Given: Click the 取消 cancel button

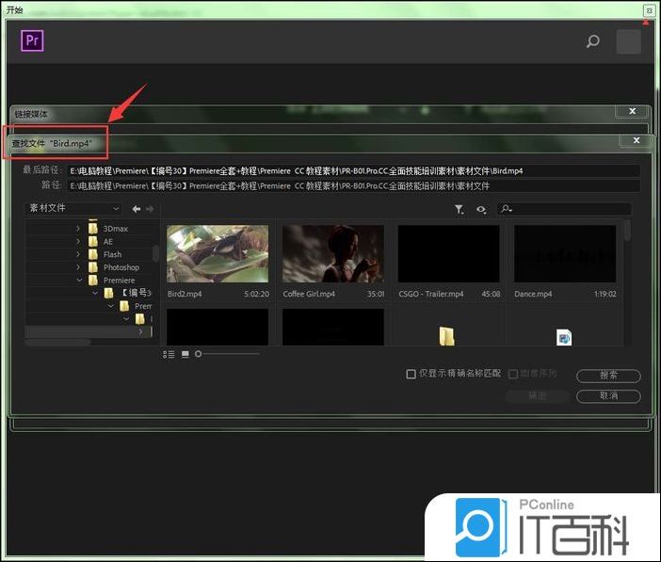Looking at the screenshot, I should click(608, 396).
